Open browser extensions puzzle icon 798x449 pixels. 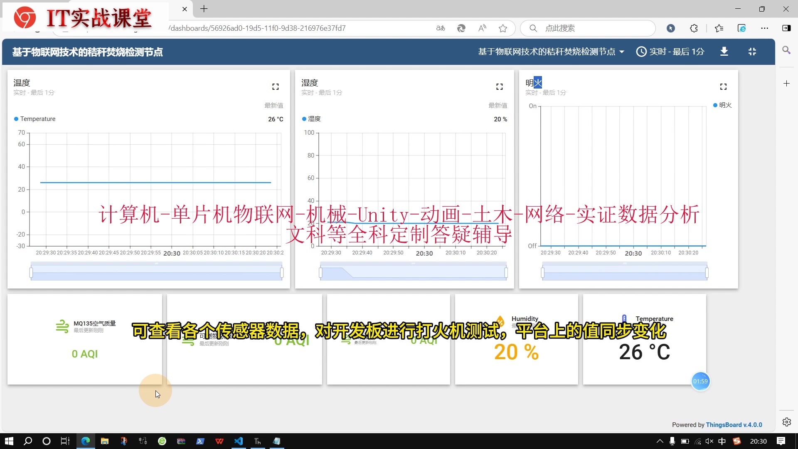(694, 28)
